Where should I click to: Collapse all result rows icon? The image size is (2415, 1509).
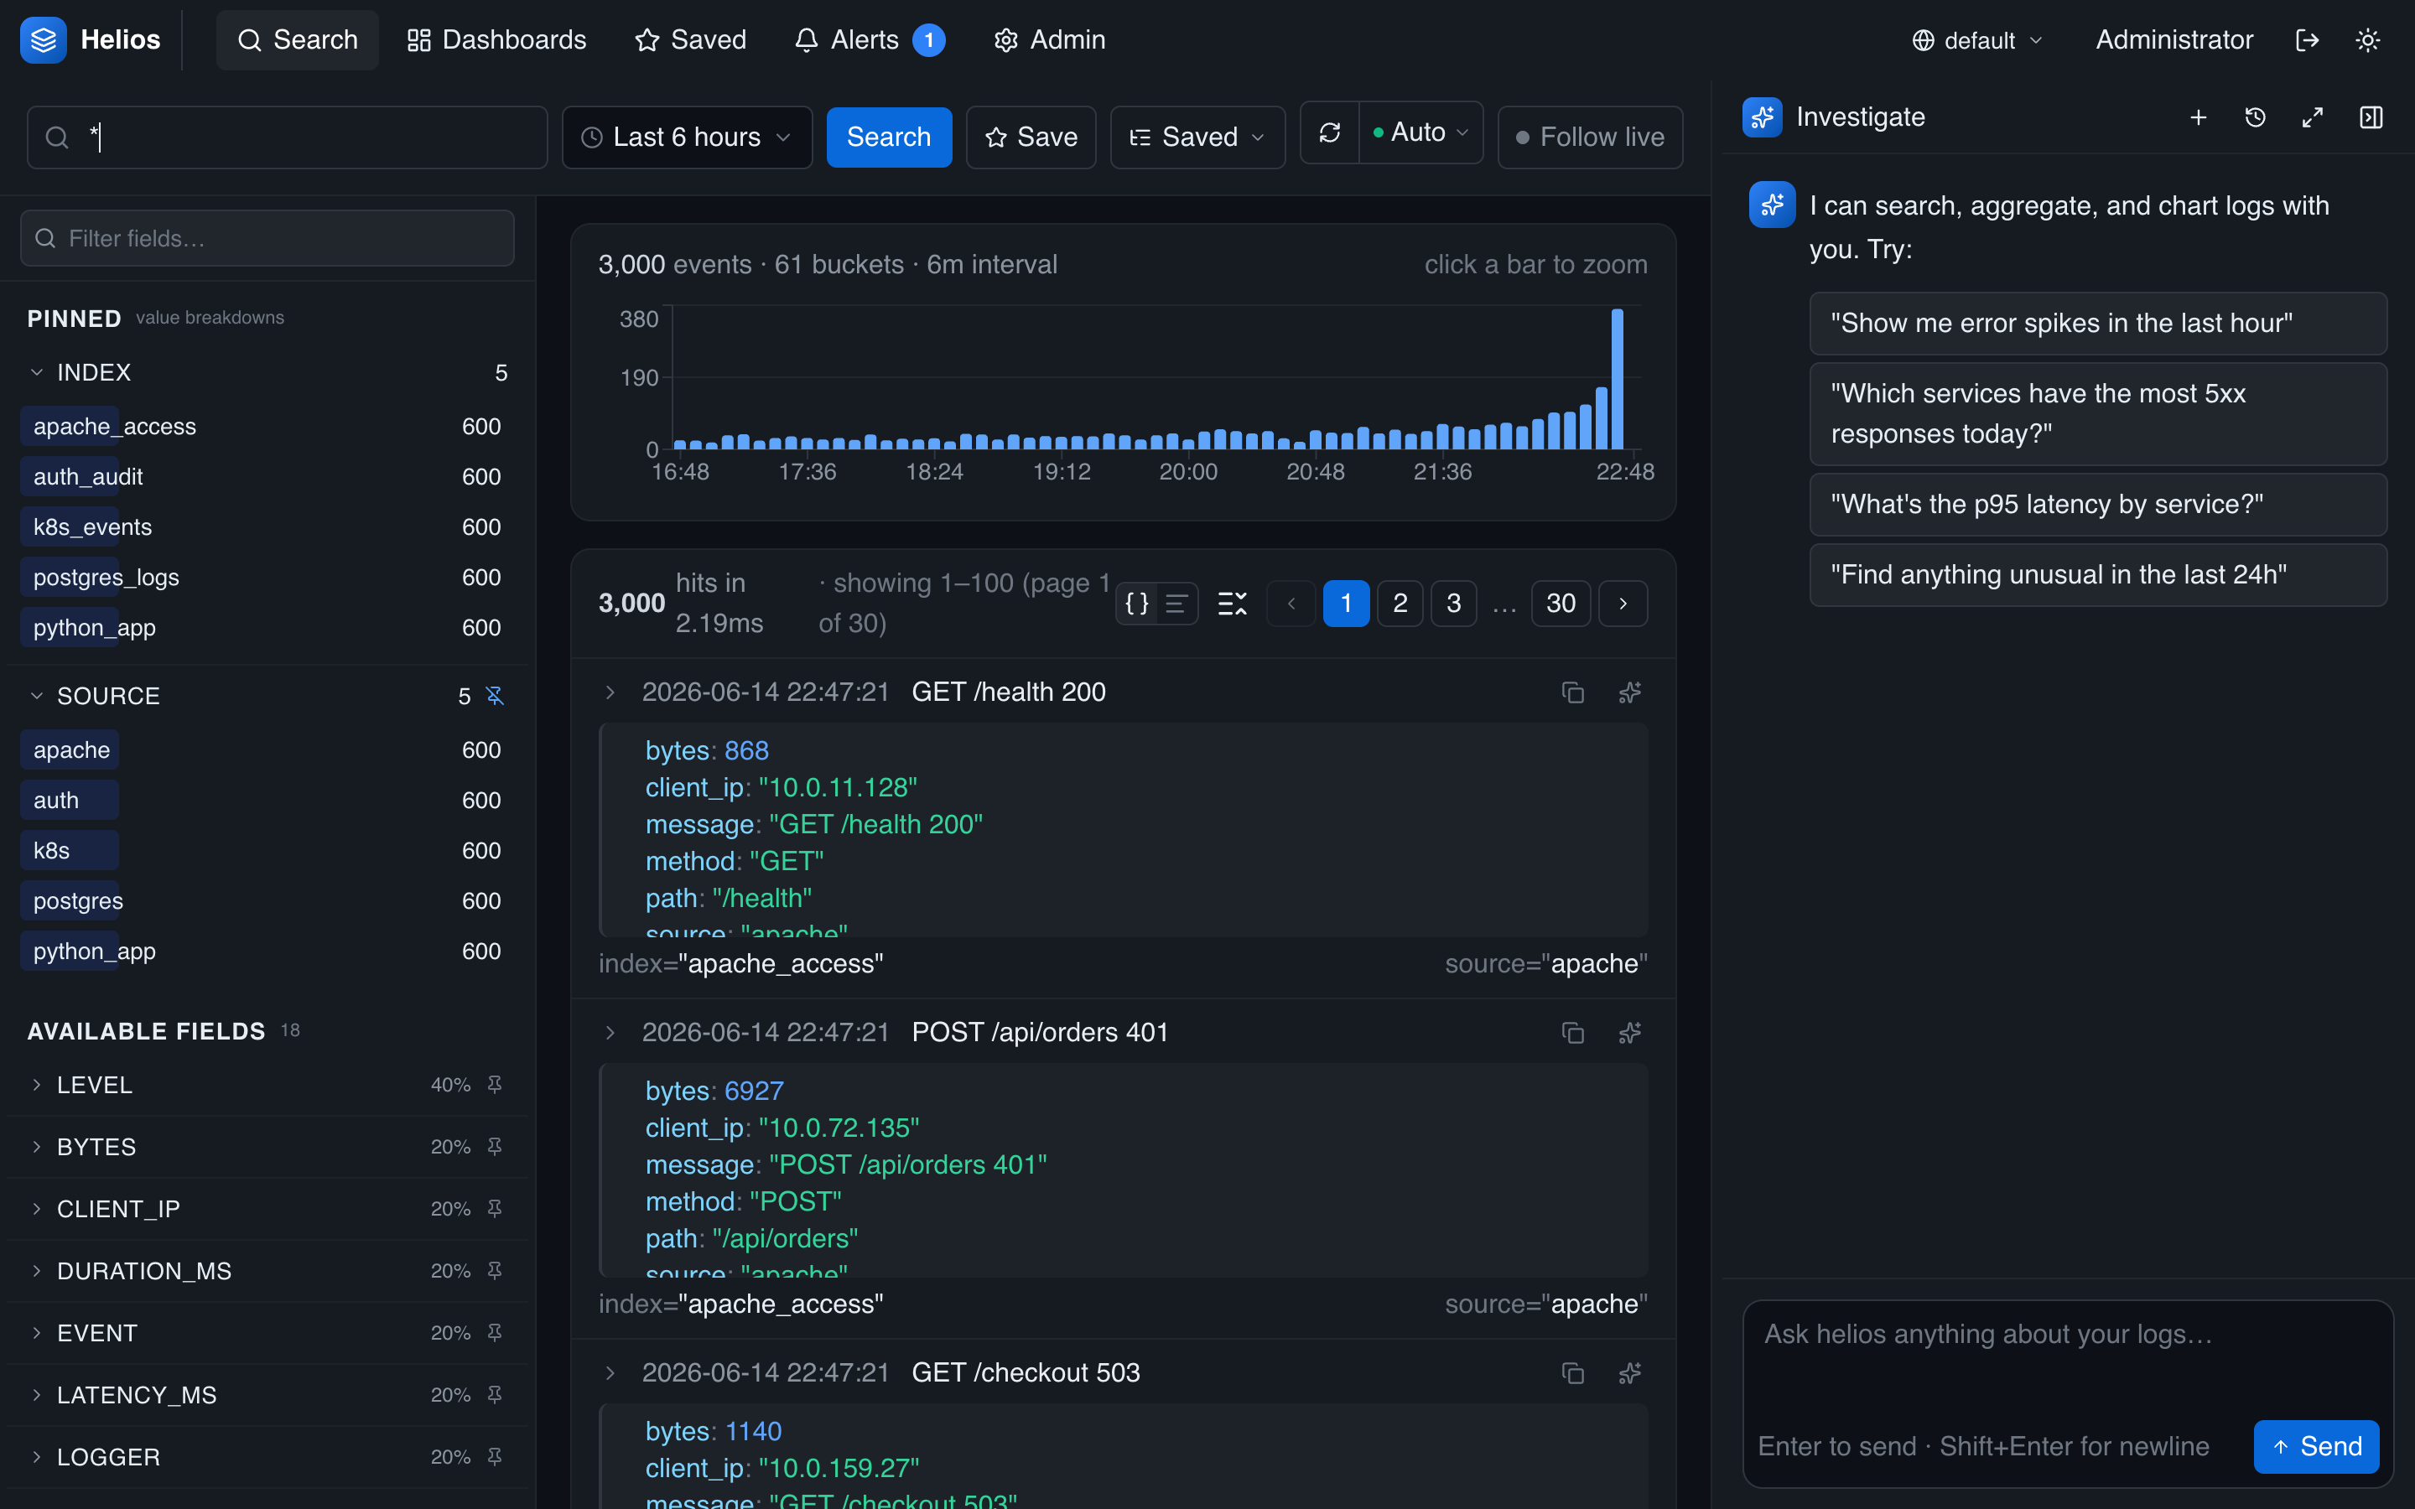pyautogui.click(x=1233, y=603)
